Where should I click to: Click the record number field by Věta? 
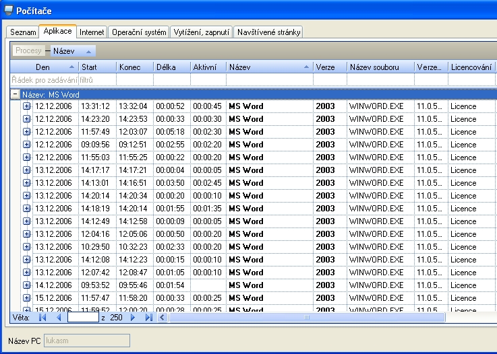(83, 317)
